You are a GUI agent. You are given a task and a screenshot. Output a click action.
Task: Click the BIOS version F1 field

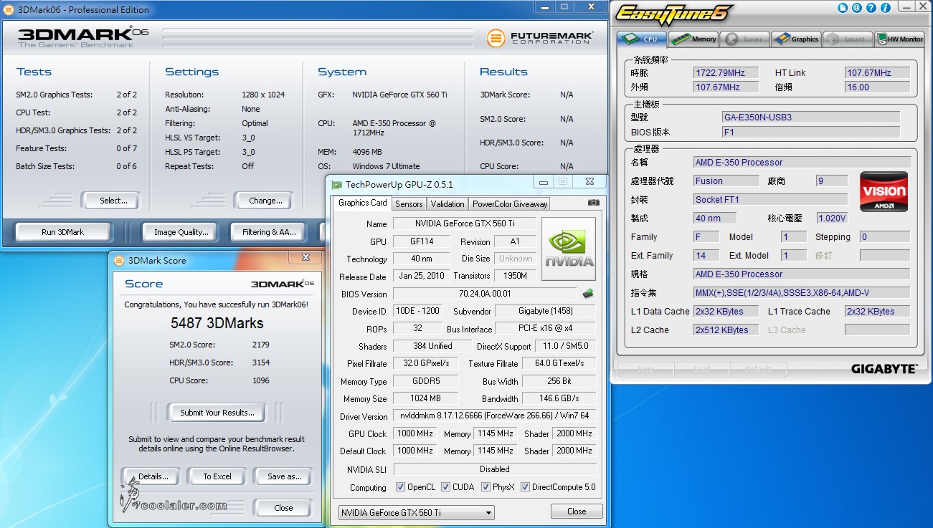[x=810, y=133]
